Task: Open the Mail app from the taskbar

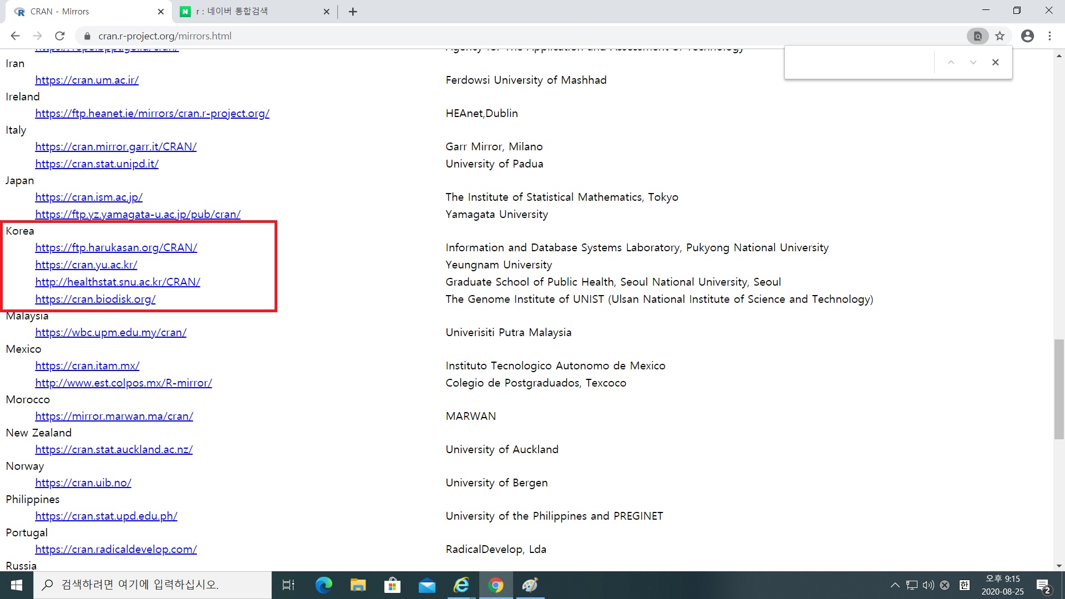Action: click(x=427, y=585)
